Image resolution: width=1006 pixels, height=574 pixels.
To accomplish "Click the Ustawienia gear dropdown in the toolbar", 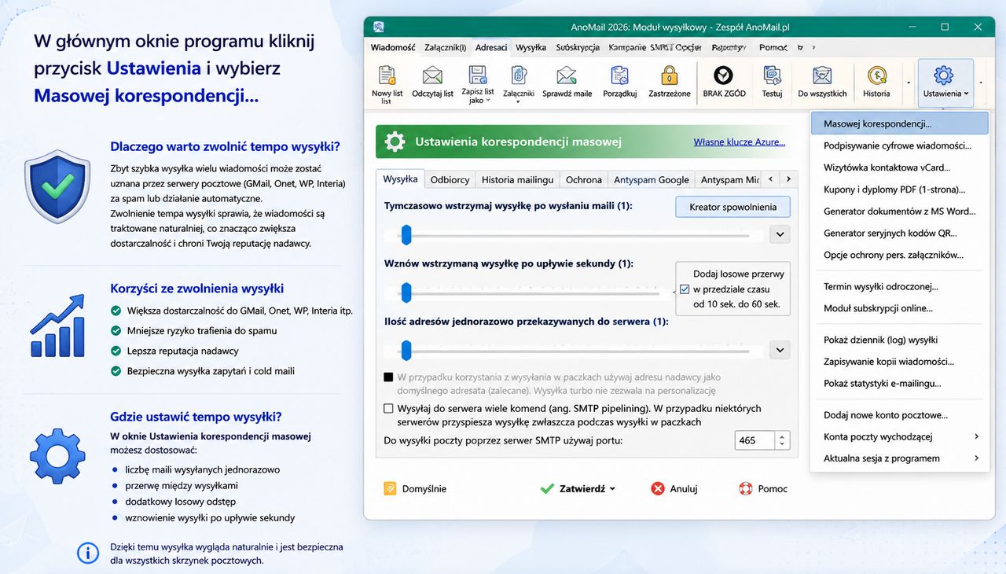I will coord(945,83).
